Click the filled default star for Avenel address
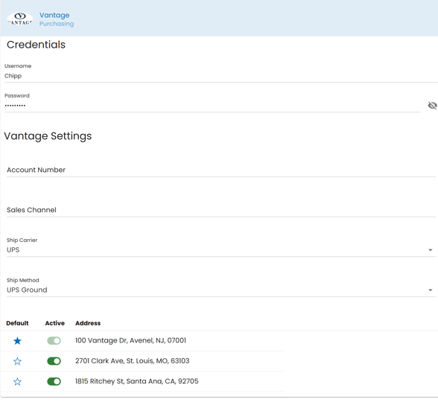Screen dimensions: 438x411 point(17,341)
